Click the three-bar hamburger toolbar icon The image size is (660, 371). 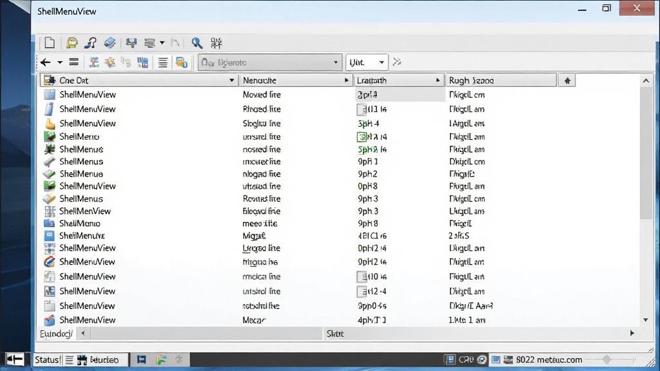tap(73, 62)
